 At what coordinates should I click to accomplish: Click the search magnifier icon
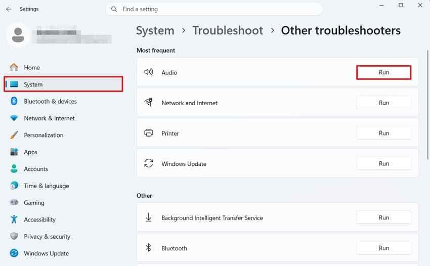[x=114, y=9]
